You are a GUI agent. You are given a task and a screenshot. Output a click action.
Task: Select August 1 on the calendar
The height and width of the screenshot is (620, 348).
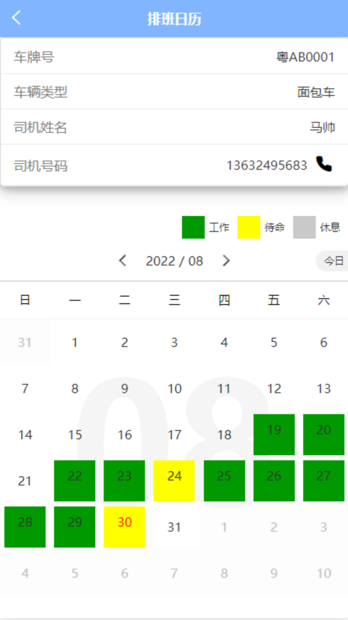tap(75, 342)
